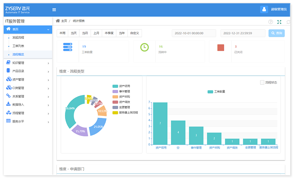Viewport: 295px width, 180px height.
Task: Select the 本季度 time range tab
Action: coord(109,33)
